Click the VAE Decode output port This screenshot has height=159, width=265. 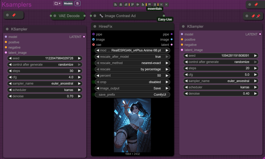[x=84, y=16]
